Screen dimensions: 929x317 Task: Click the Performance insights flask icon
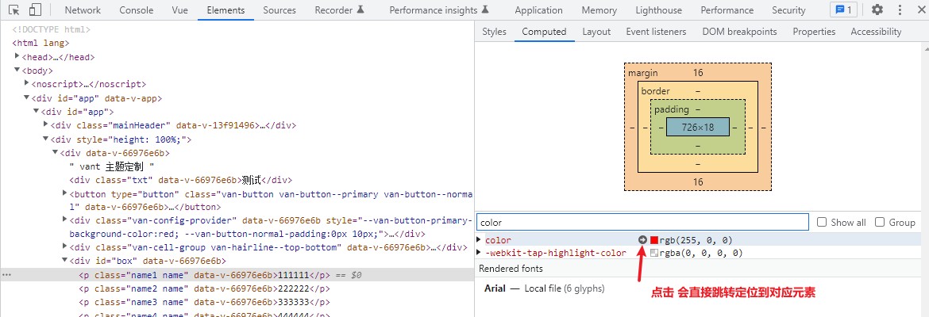pos(485,10)
